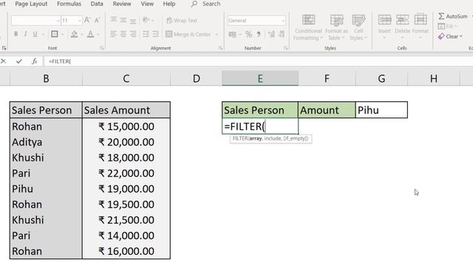Click the Insert Function fx button
473x266 pixels.
pos(35,61)
